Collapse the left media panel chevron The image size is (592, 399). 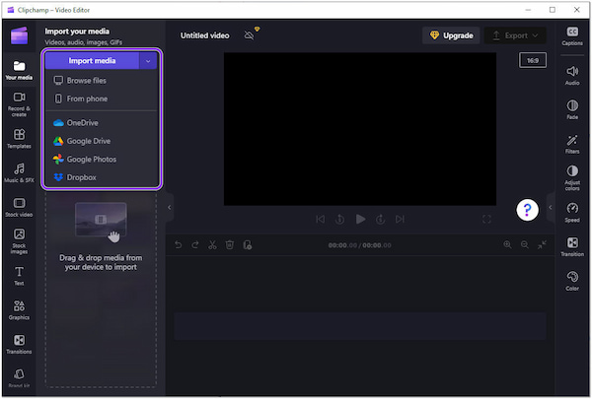169,207
